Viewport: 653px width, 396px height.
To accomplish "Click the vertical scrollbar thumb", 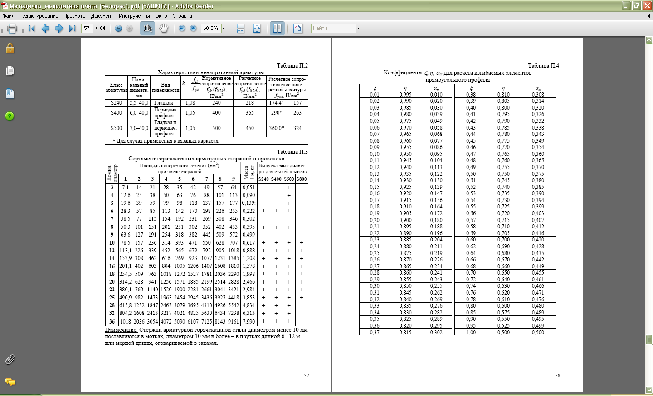I will coord(649,340).
